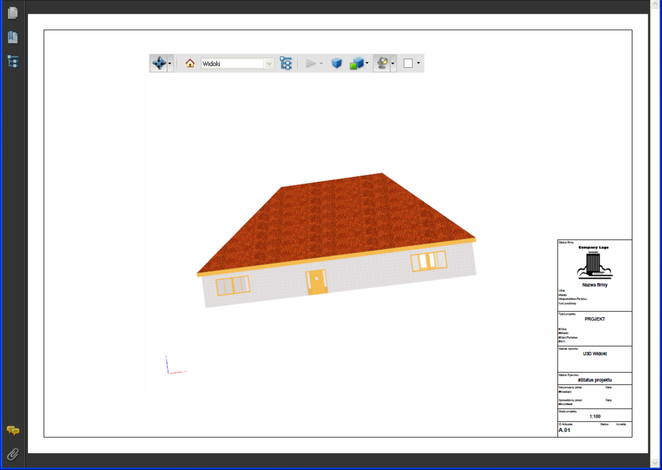Show the Bookmarks panel
Screen dimensions: 662x470
coord(13,38)
